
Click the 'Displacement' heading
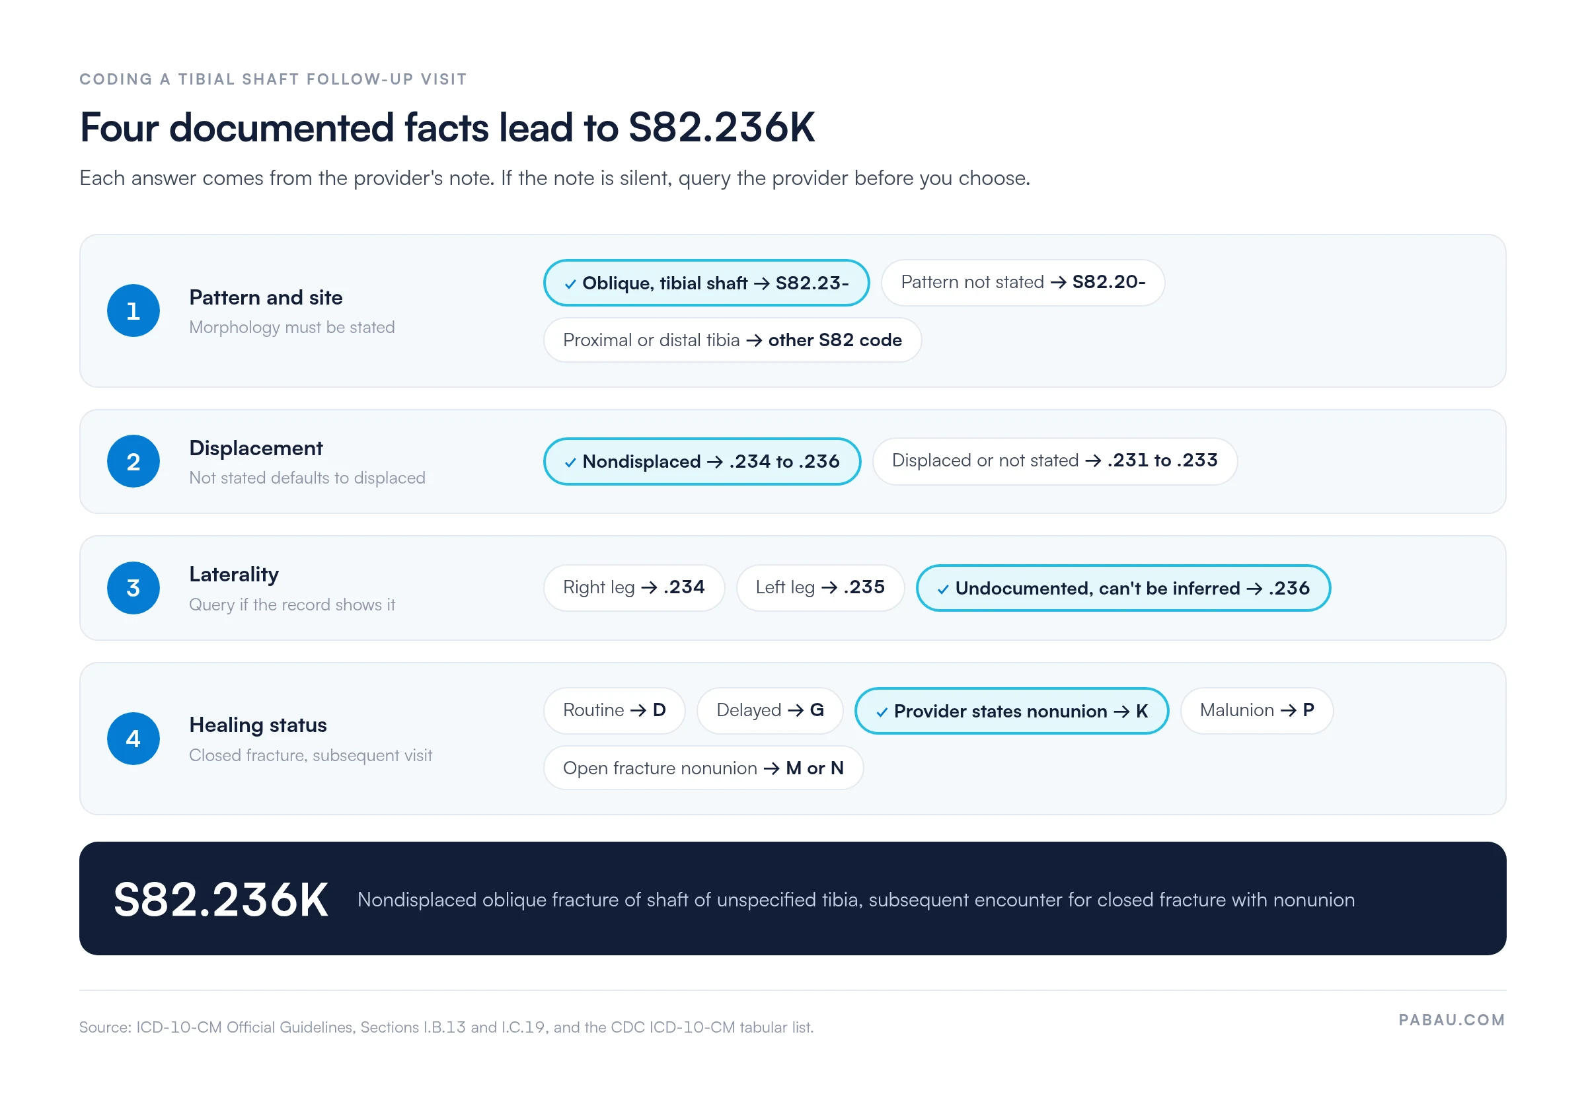pyautogui.click(x=256, y=449)
